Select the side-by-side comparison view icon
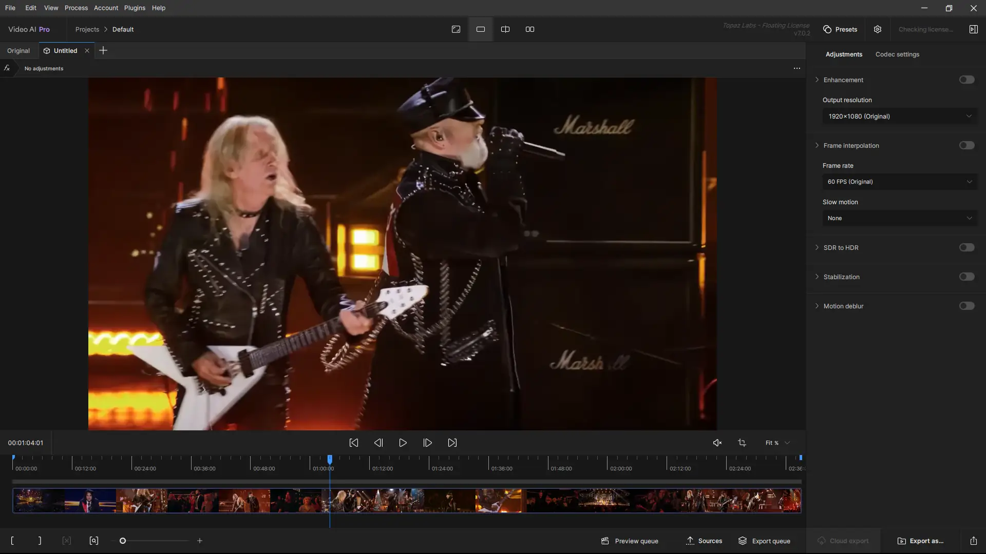 click(530, 29)
